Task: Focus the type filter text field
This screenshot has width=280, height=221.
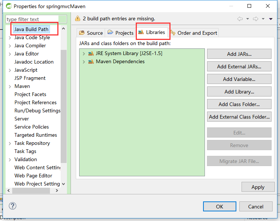Action: 36,19
